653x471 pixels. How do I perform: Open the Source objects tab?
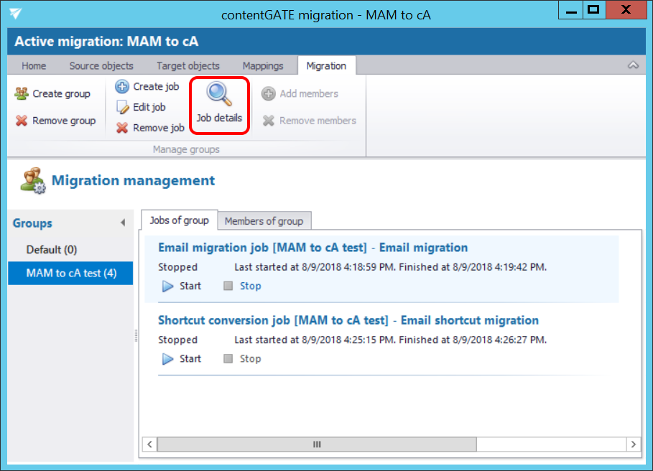click(101, 66)
